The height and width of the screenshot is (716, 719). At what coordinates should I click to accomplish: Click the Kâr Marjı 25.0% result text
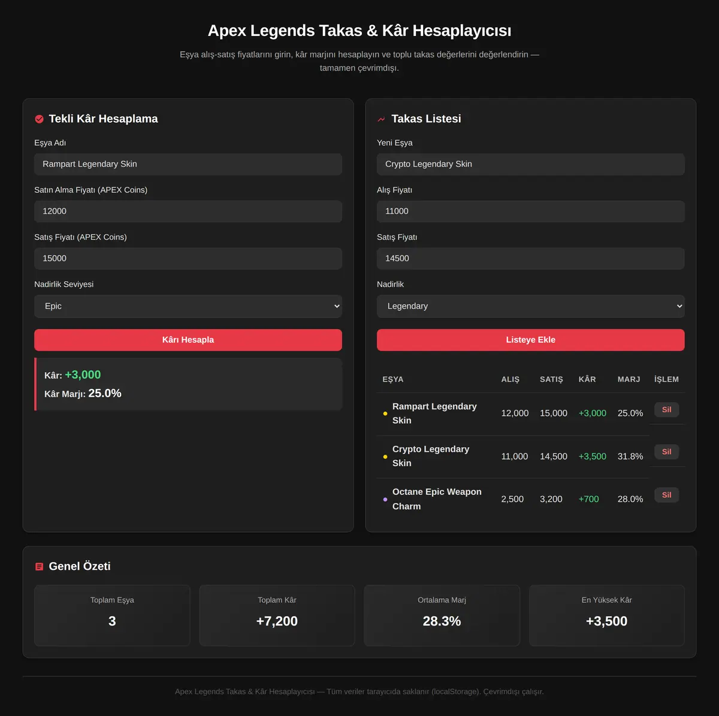point(83,394)
